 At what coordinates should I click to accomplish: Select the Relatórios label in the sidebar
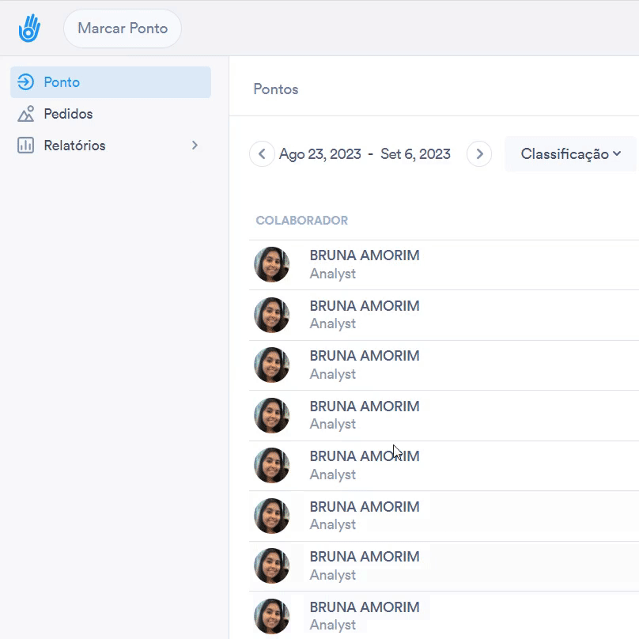tap(74, 146)
